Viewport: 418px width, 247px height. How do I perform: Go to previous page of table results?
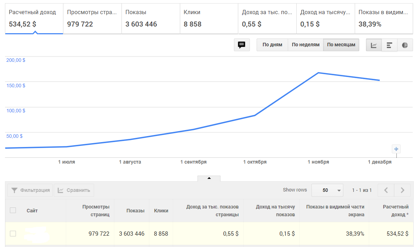pos(386,190)
